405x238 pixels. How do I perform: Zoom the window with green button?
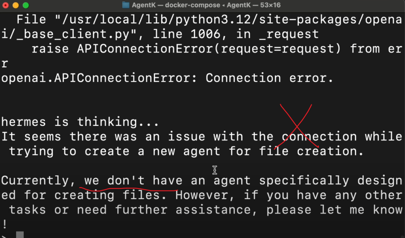pyautogui.click(x=25, y=5)
